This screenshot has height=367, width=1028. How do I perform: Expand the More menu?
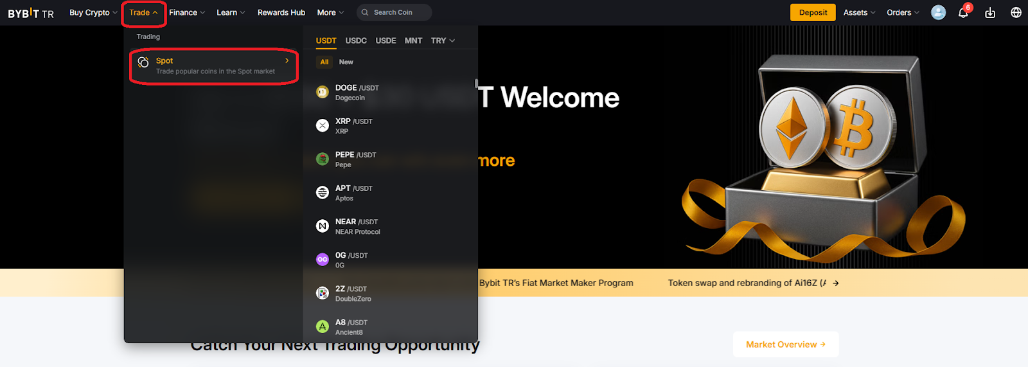tap(330, 12)
